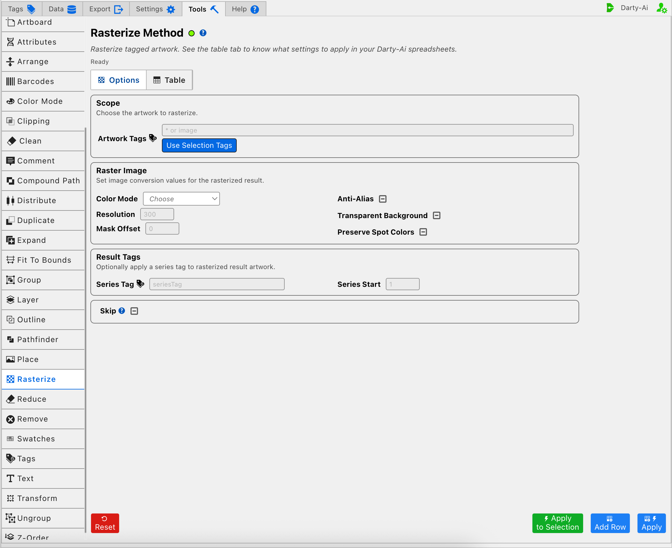Open the Pathfinder tool
Viewport: 672px width, 548px height.
[43, 340]
